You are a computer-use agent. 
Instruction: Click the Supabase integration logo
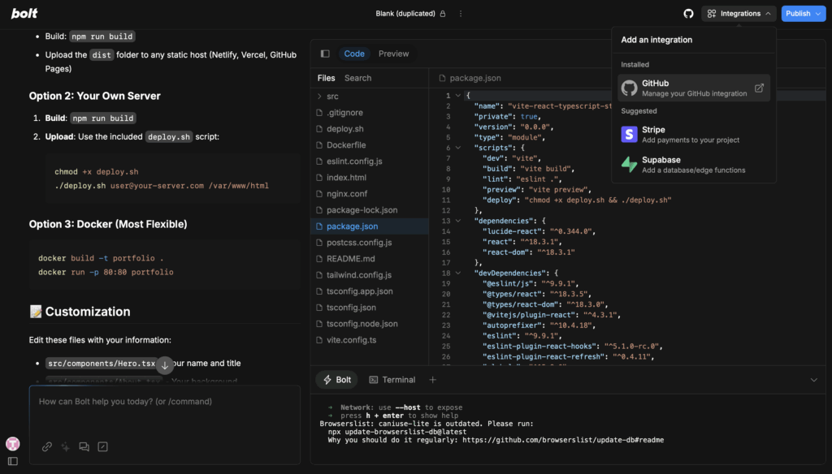coord(630,165)
